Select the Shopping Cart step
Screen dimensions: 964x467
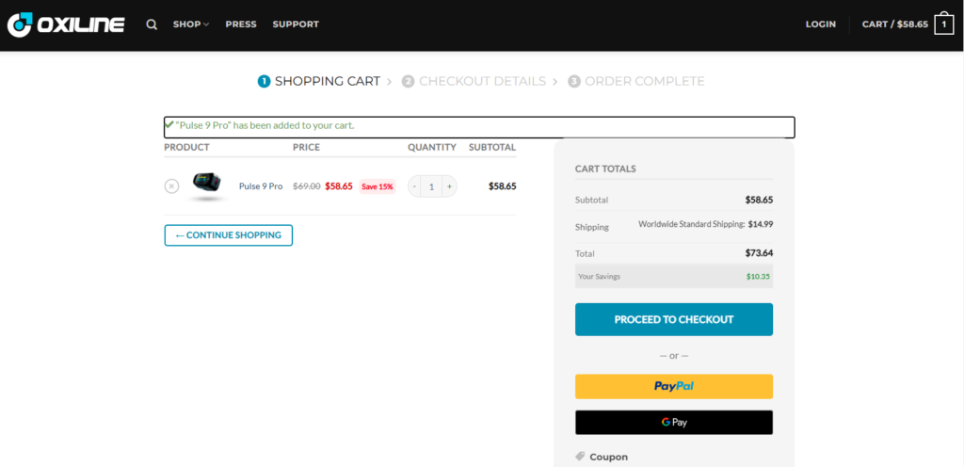319,81
